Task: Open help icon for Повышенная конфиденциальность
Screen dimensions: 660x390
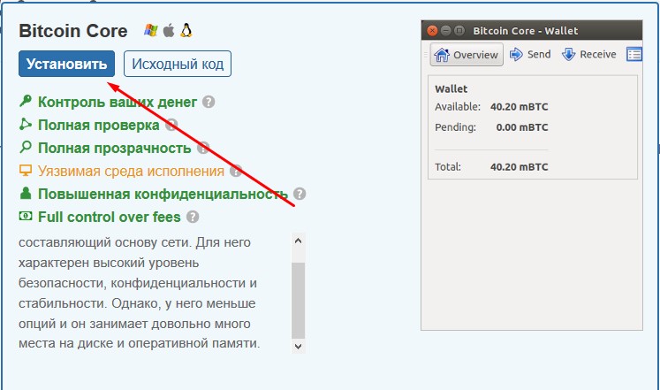Action: pyautogui.click(x=300, y=195)
